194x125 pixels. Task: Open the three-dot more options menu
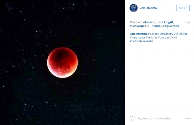(187, 118)
